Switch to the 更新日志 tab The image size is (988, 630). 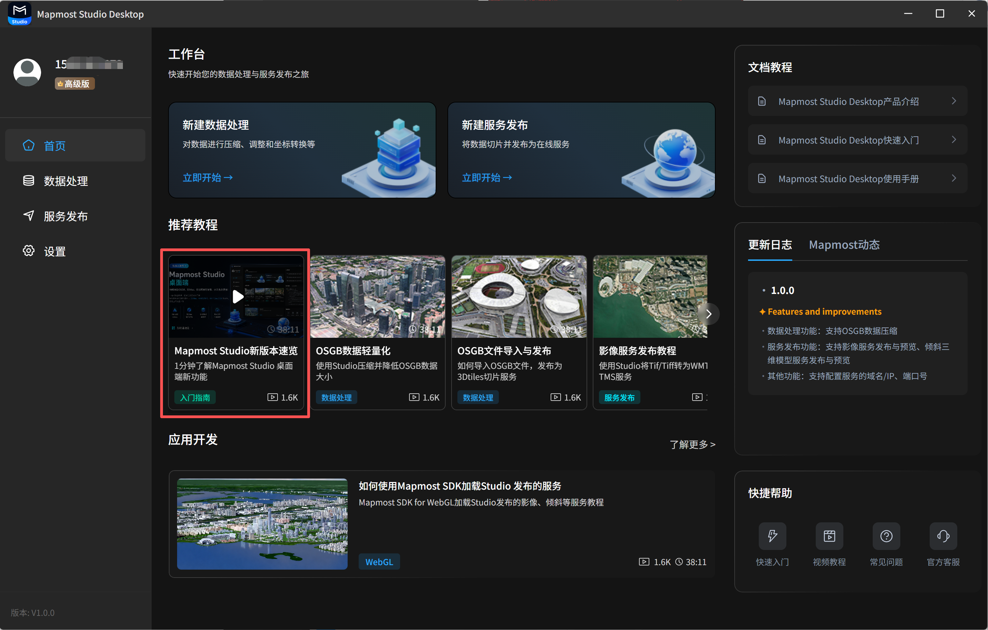tap(770, 245)
